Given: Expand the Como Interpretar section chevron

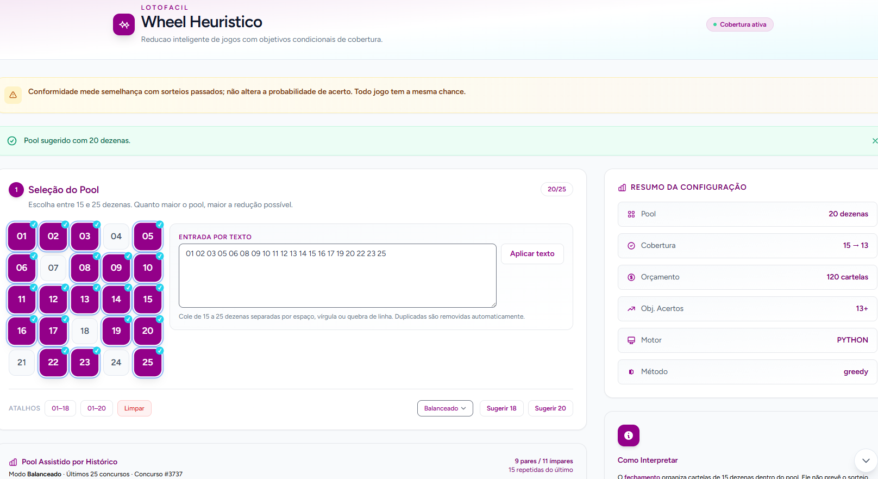Looking at the screenshot, I should coord(866,461).
